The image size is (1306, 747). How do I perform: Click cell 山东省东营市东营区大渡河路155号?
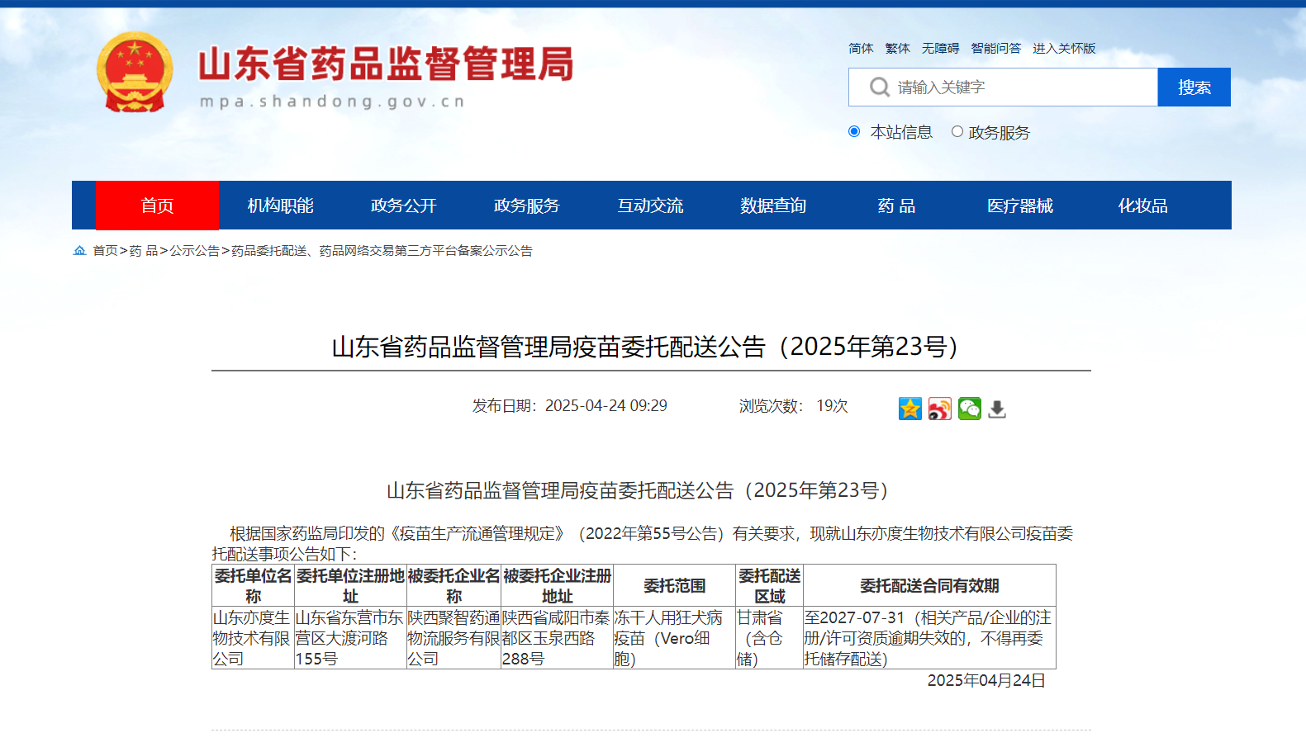point(350,638)
